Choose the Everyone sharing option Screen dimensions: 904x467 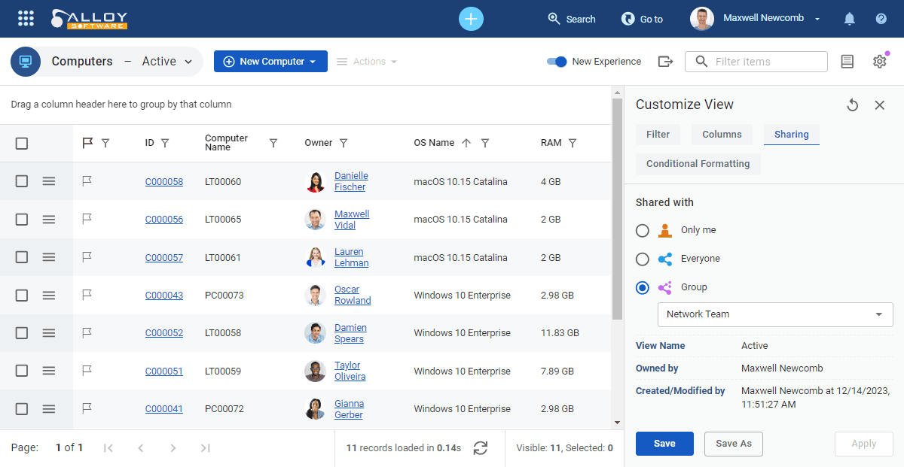click(643, 259)
